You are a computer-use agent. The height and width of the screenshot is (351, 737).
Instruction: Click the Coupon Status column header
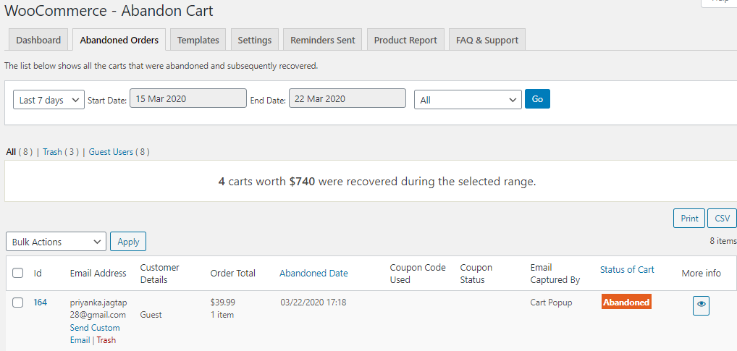(476, 274)
